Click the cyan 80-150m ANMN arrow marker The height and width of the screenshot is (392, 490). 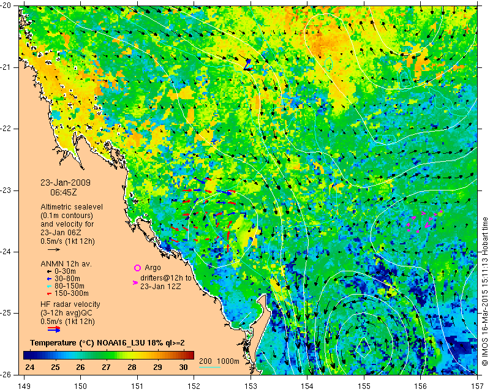(49, 286)
